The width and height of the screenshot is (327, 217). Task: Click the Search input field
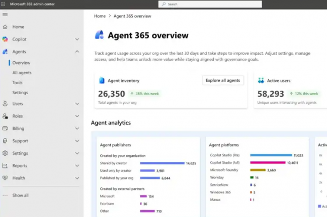[210, 4]
